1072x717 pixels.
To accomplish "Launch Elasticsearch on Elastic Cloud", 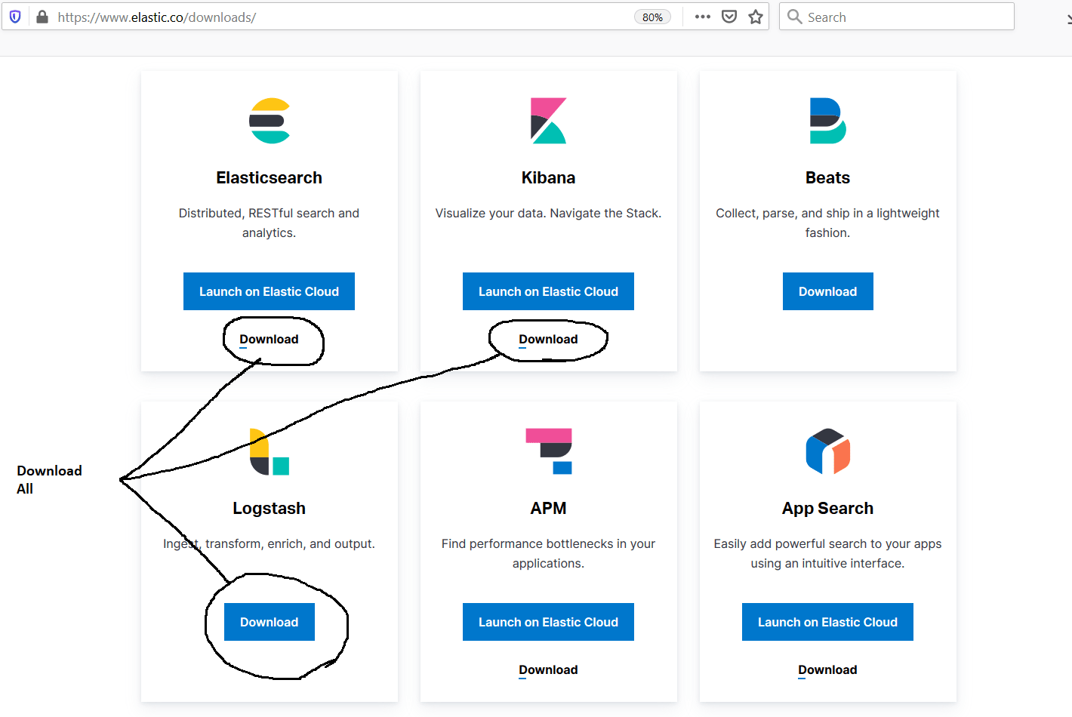I will (x=269, y=291).
